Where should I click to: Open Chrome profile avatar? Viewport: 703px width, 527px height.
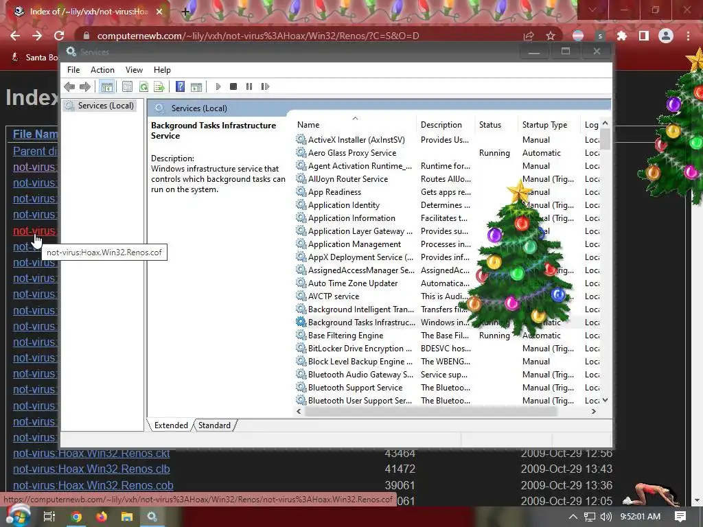[x=666, y=36]
